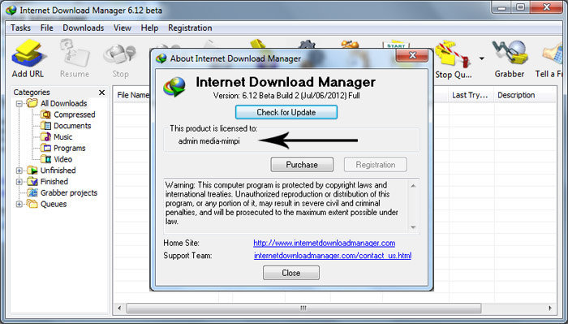The image size is (568, 324).
Task: Open Grabber projects in the tree
Action: tap(62, 192)
